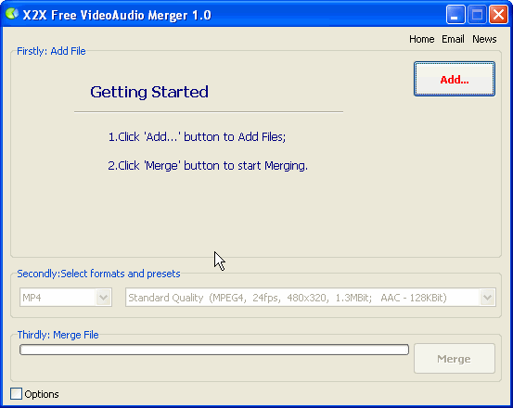This screenshot has height=408, width=513.
Task: Enable the Options checkbox
Action: [x=16, y=393]
